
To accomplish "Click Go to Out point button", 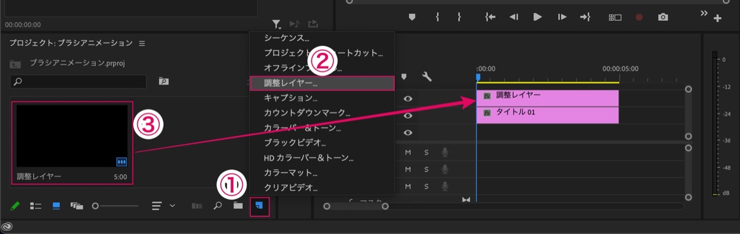I will 585,17.
